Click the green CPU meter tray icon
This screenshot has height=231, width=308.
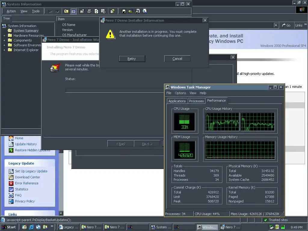coord(282,227)
